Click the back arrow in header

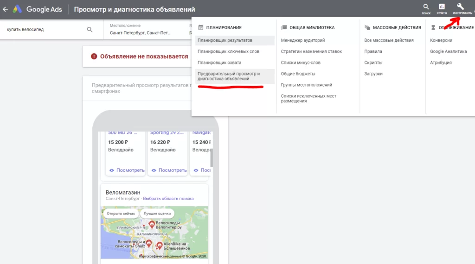click(6, 9)
